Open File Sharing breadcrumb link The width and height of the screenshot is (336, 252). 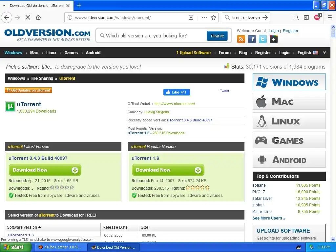click(42, 78)
